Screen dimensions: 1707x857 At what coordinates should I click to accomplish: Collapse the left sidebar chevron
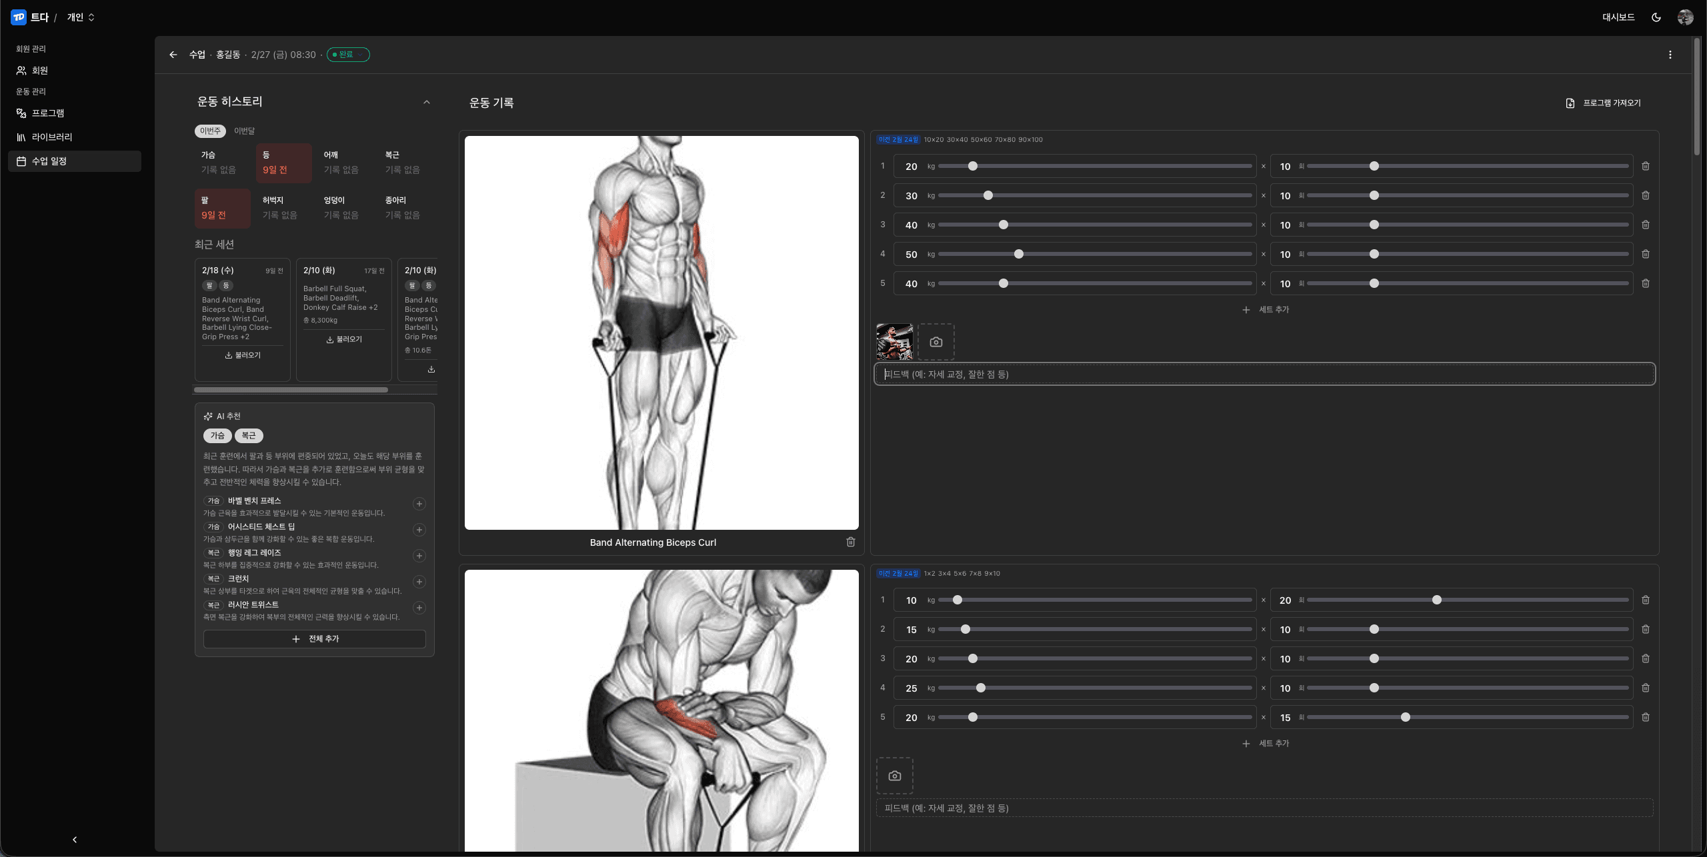click(x=75, y=840)
